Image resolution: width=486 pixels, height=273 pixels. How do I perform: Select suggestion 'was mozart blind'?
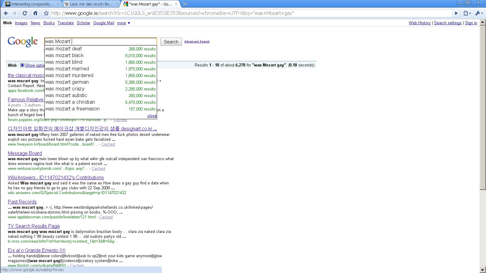click(x=101, y=62)
